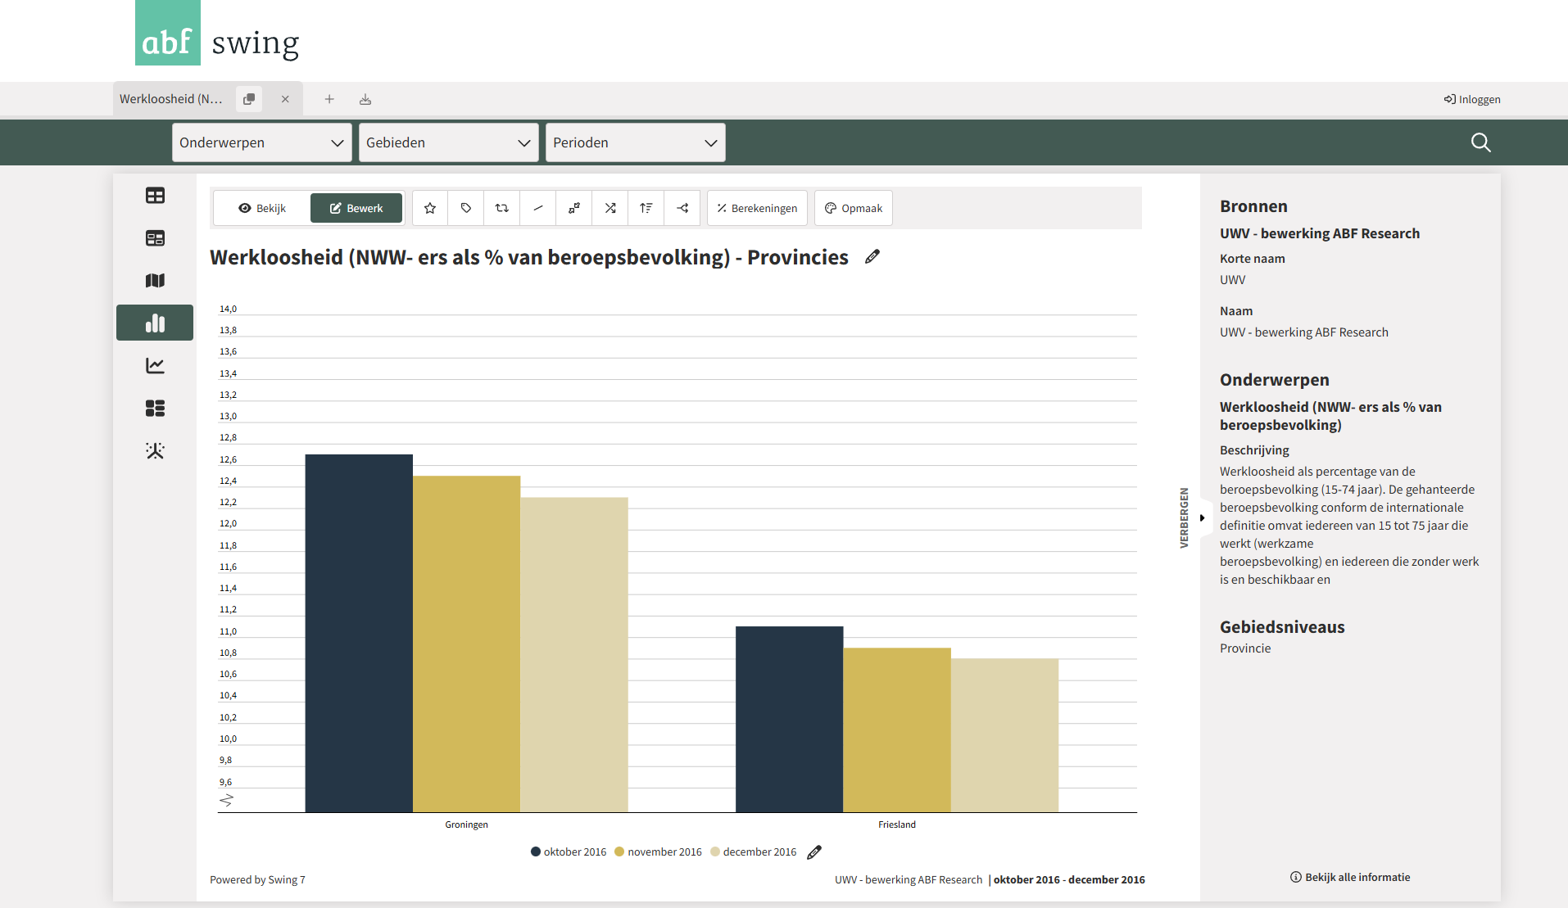Open the Perioden dropdown
The width and height of the screenshot is (1568, 908).
point(636,142)
